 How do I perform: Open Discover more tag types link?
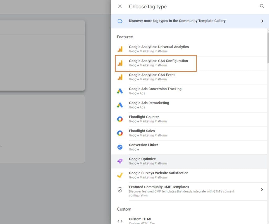pos(177,21)
